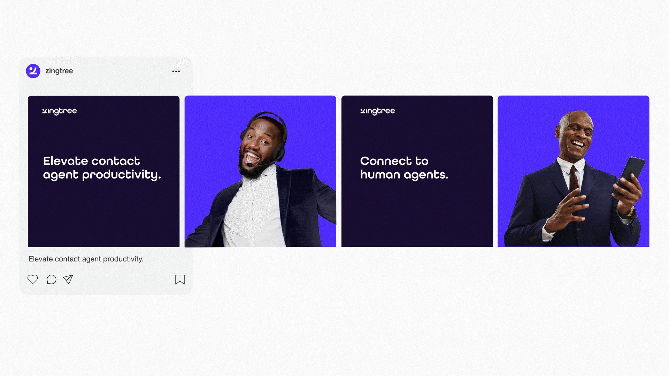
Task: Click the 'Connect to human agents' headline
Action: (404, 168)
